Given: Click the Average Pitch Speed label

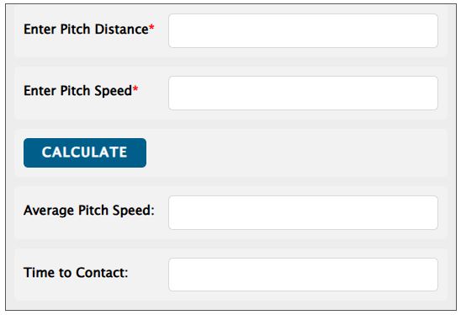Looking at the screenshot, I should click(x=89, y=211).
